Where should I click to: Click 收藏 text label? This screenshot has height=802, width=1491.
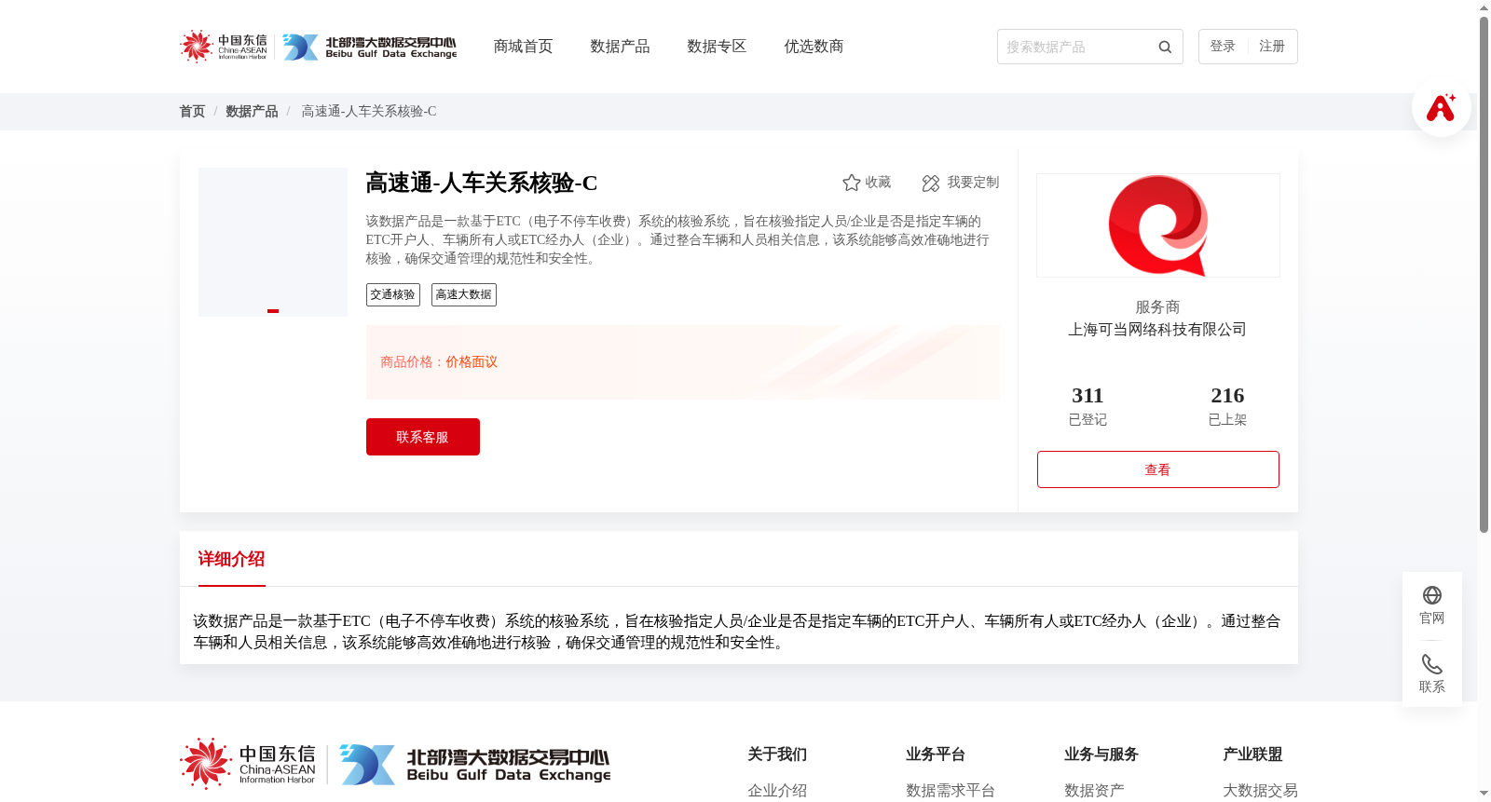pos(878,183)
